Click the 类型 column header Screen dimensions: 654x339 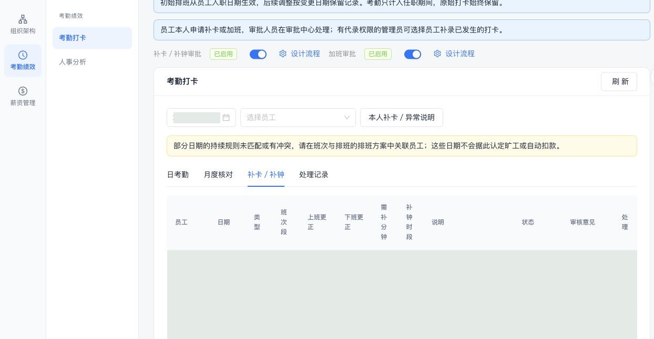click(257, 223)
